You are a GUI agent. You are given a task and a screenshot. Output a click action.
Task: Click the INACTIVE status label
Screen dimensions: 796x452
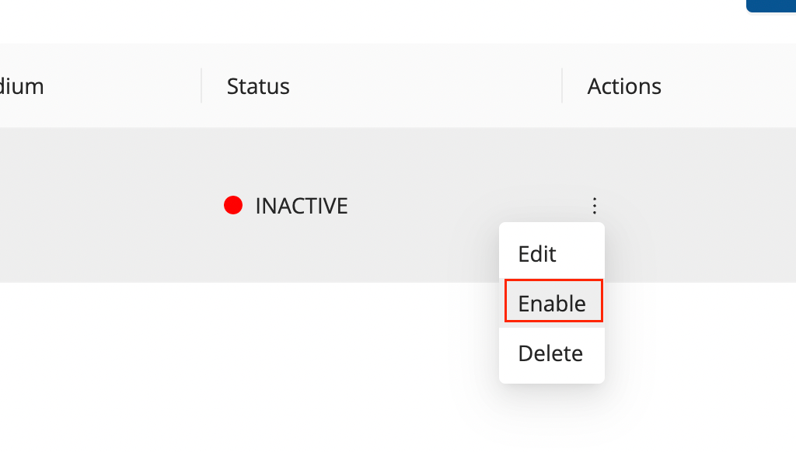coord(302,206)
